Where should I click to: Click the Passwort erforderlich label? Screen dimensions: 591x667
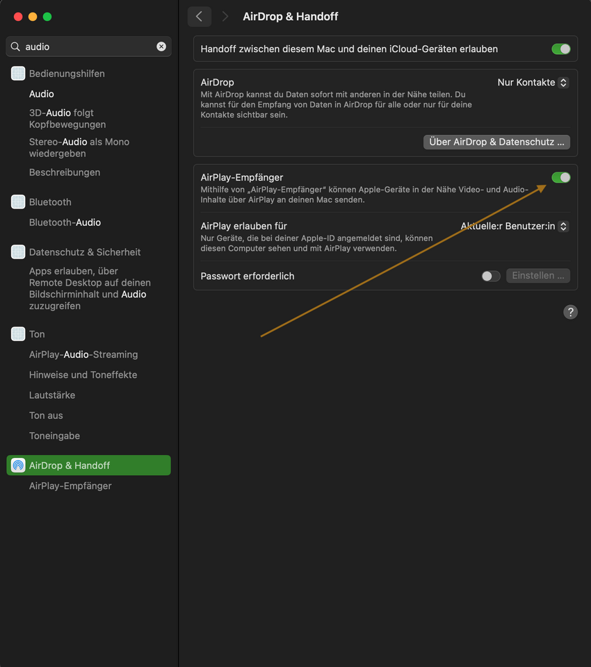(x=248, y=276)
